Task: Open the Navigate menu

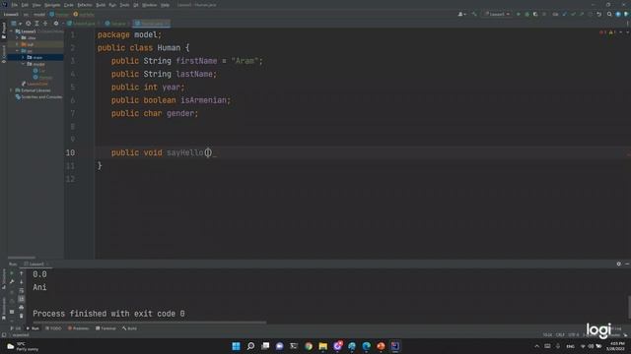Action: [x=52, y=5]
